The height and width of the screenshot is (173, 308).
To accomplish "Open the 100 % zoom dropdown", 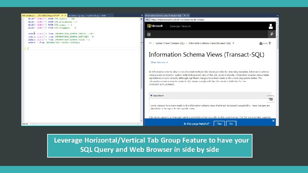I will point(31,124).
